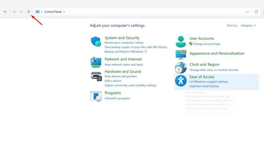Click the Ease of Access icon
Viewport: 264px width, 145px height.
(181, 81)
